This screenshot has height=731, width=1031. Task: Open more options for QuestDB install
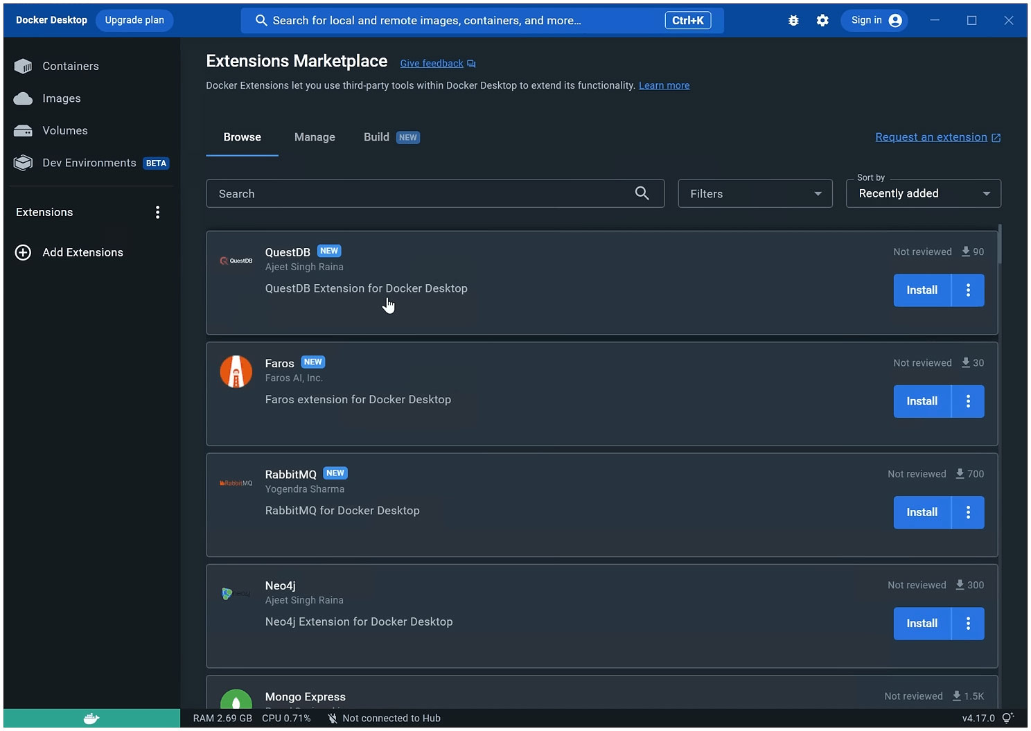pyautogui.click(x=968, y=290)
